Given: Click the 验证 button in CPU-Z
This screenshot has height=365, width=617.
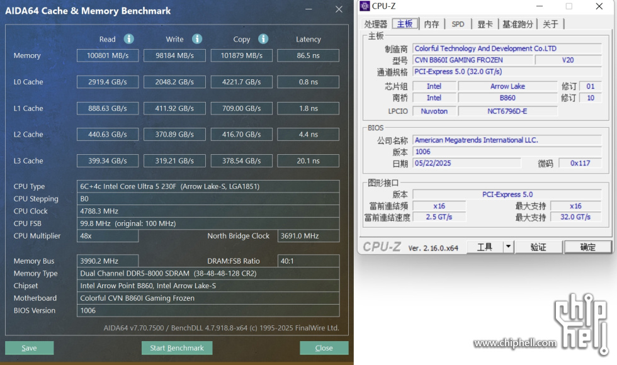Looking at the screenshot, I should point(538,247).
